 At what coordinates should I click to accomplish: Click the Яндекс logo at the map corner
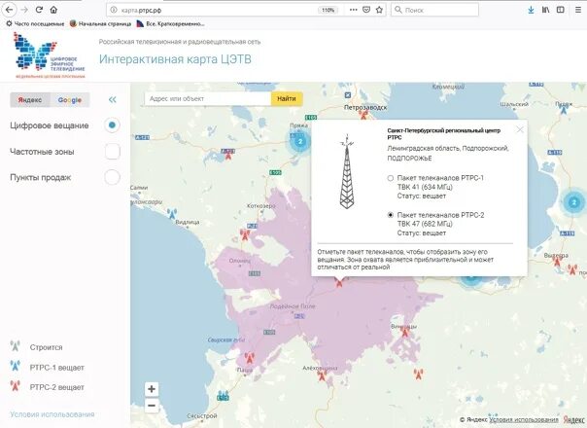574,420
